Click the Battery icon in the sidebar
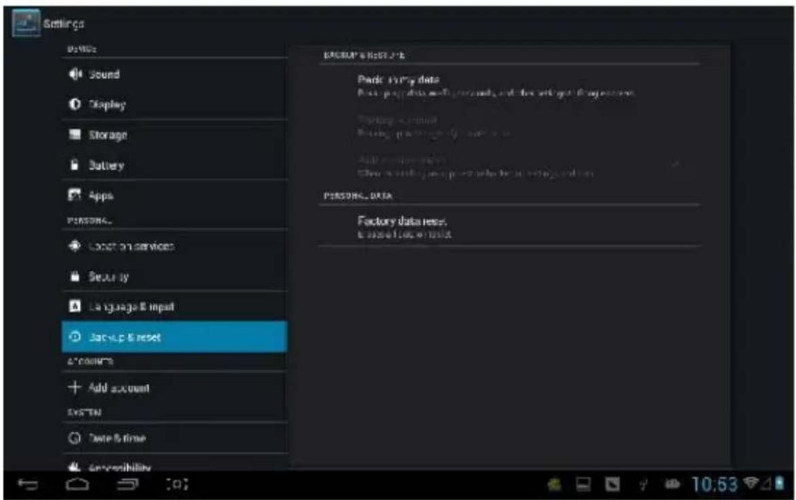Screen dimensions: 796x500 pos(75,165)
